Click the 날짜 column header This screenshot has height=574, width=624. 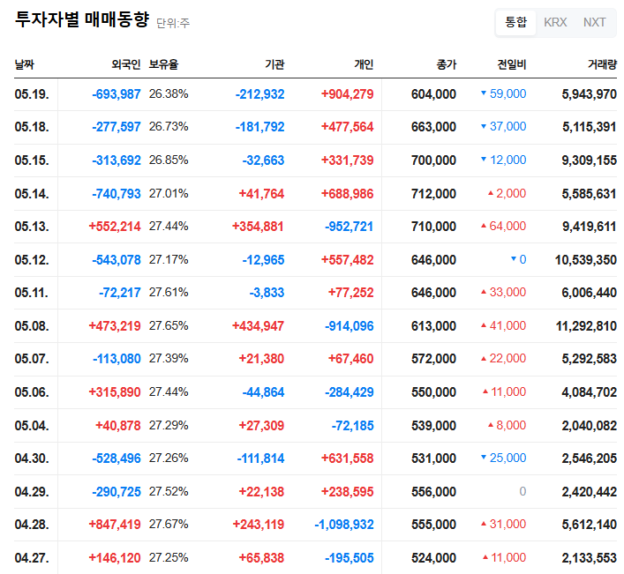coord(25,64)
